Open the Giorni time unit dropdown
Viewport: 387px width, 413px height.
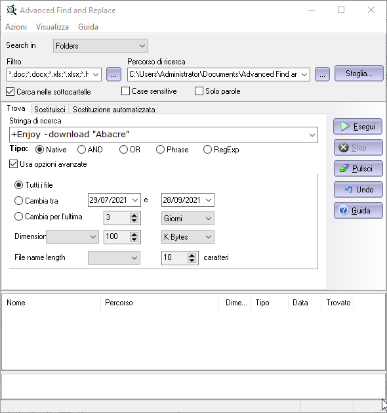click(188, 219)
